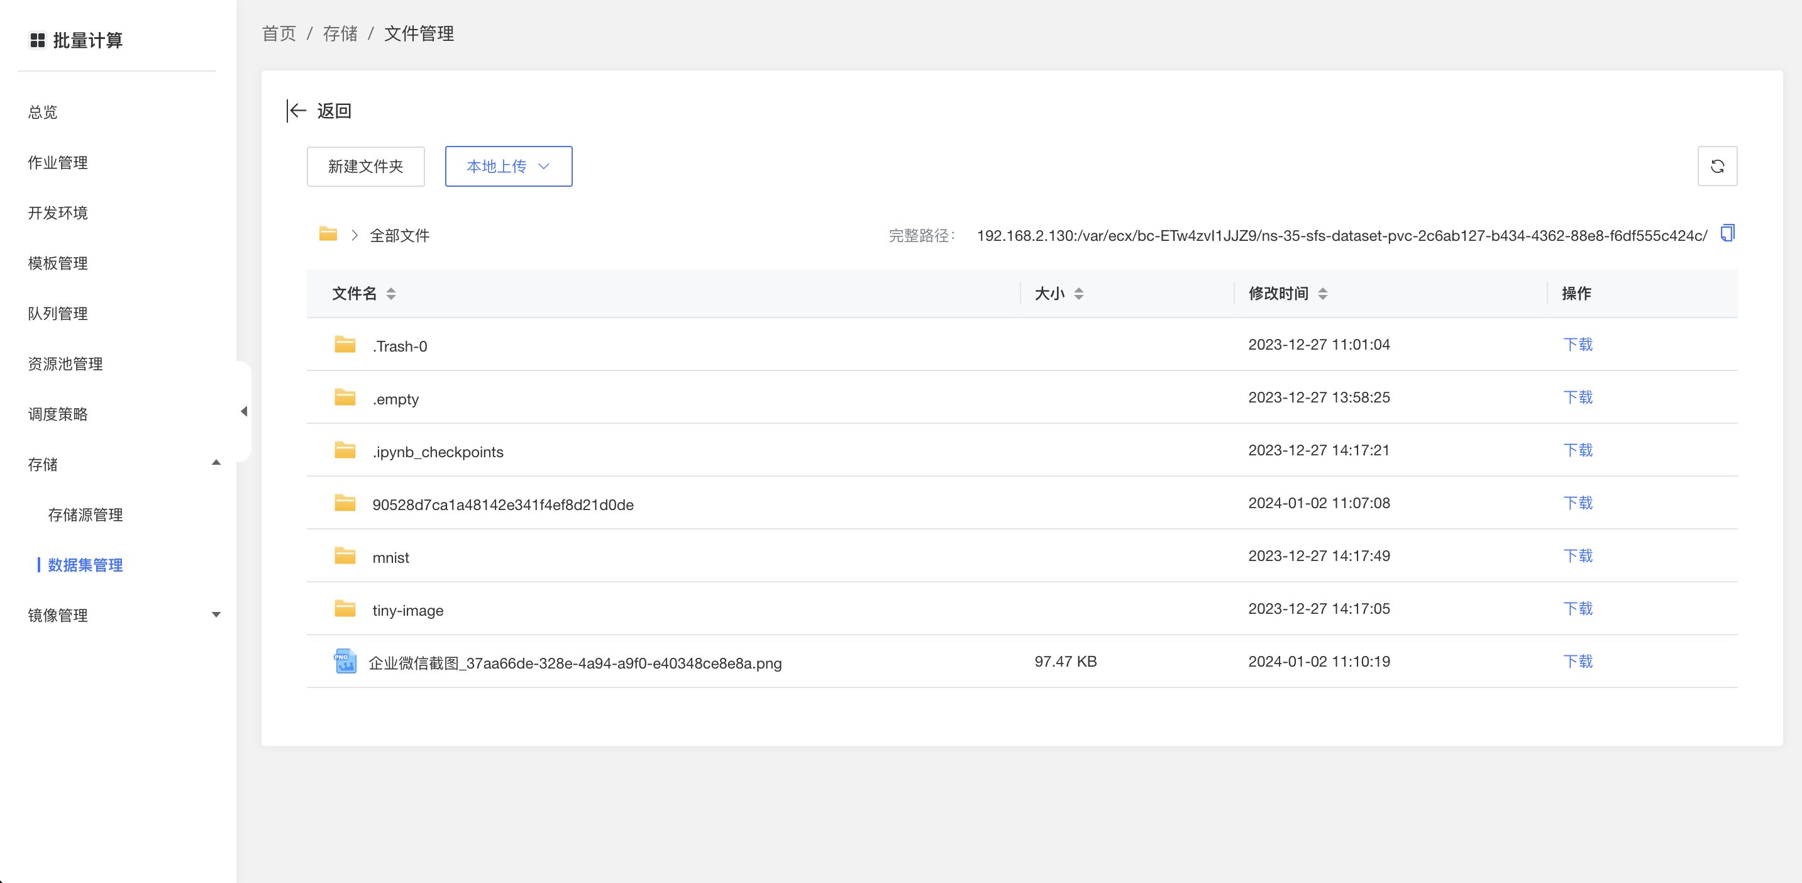Click the tiny-image folder icon
The height and width of the screenshot is (883, 1802).
(x=345, y=609)
